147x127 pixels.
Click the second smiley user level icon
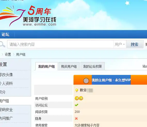(81, 98)
